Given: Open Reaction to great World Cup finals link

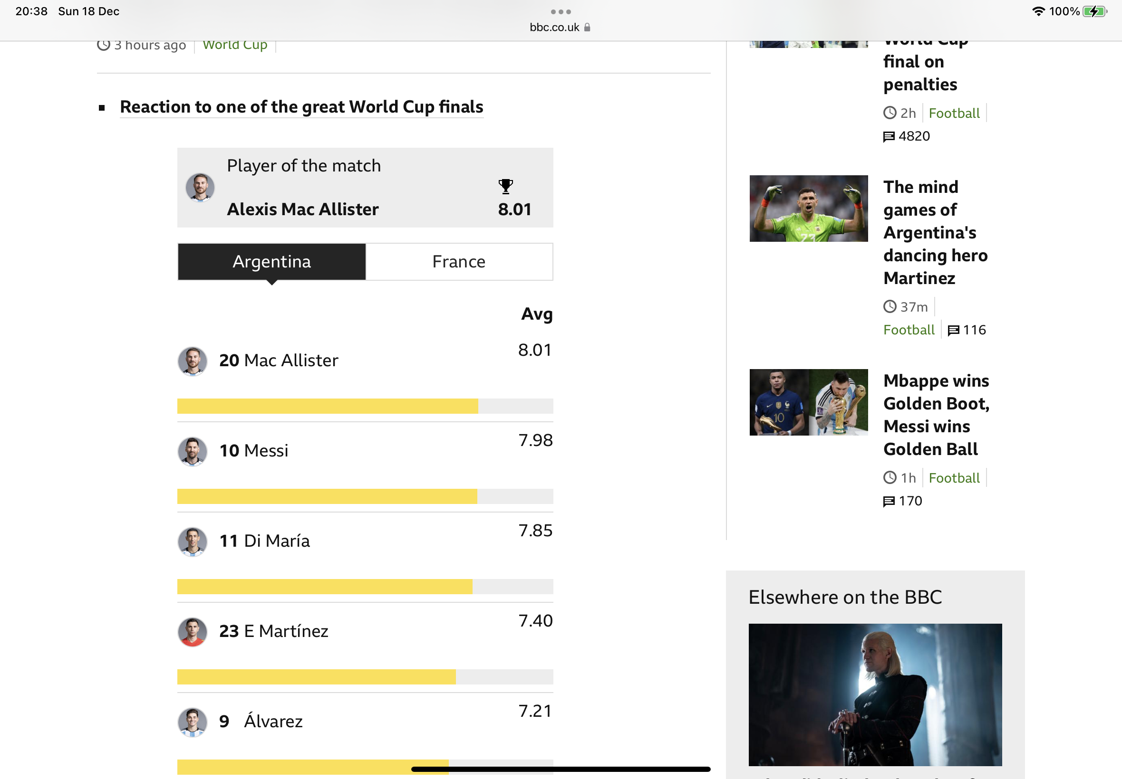Looking at the screenshot, I should [x=301, y=107].
